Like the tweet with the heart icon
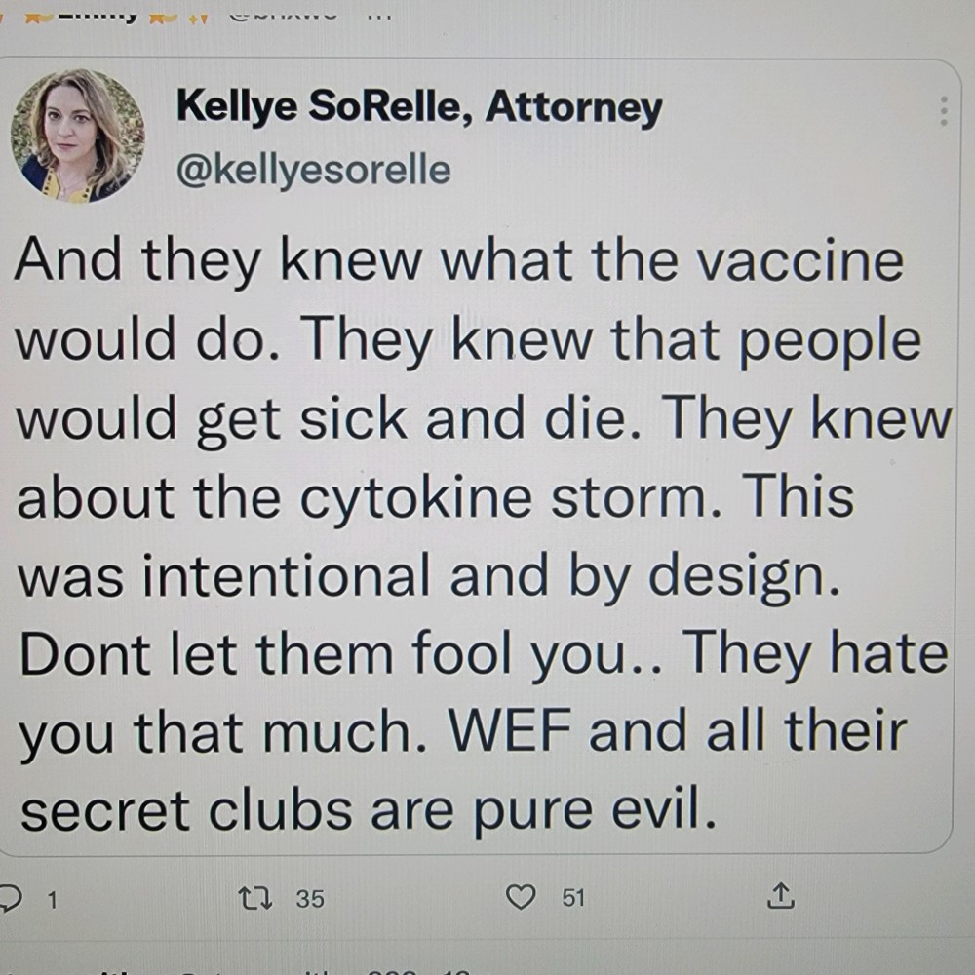This screenshot has width=975, height=975. pyautogui.click(x=521, y=898)
